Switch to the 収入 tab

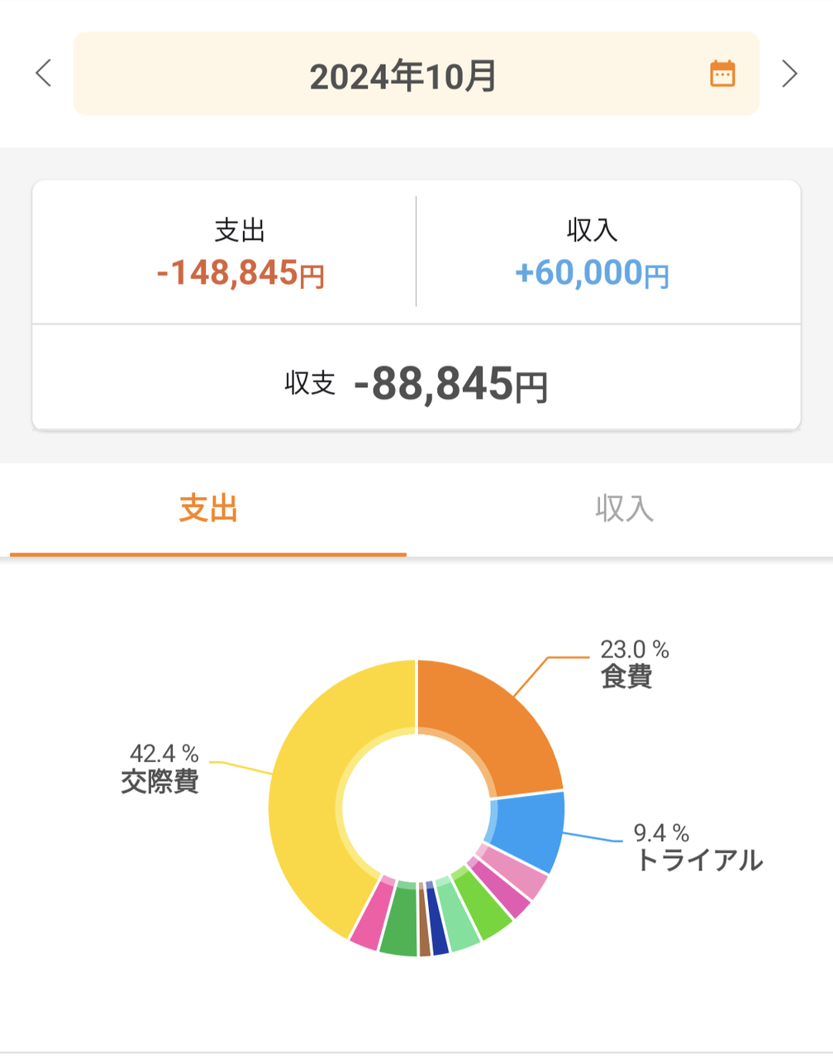[624, 509]
